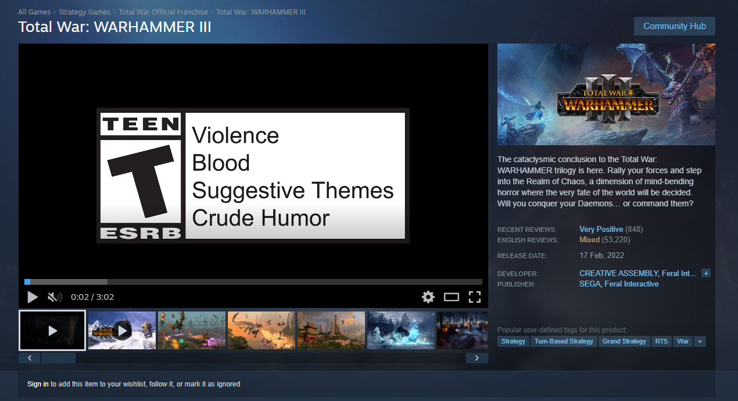The width and height of the screenshot is (738, 401).
Task: Open the Community Hub
Action: (675, 26)
